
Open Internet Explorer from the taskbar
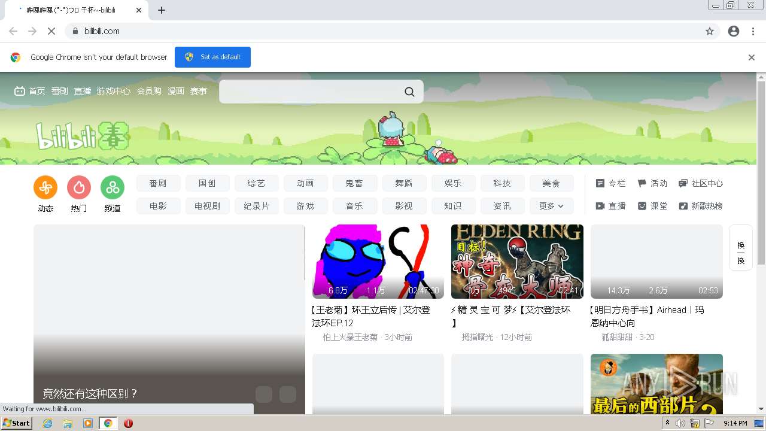point(48,423)
